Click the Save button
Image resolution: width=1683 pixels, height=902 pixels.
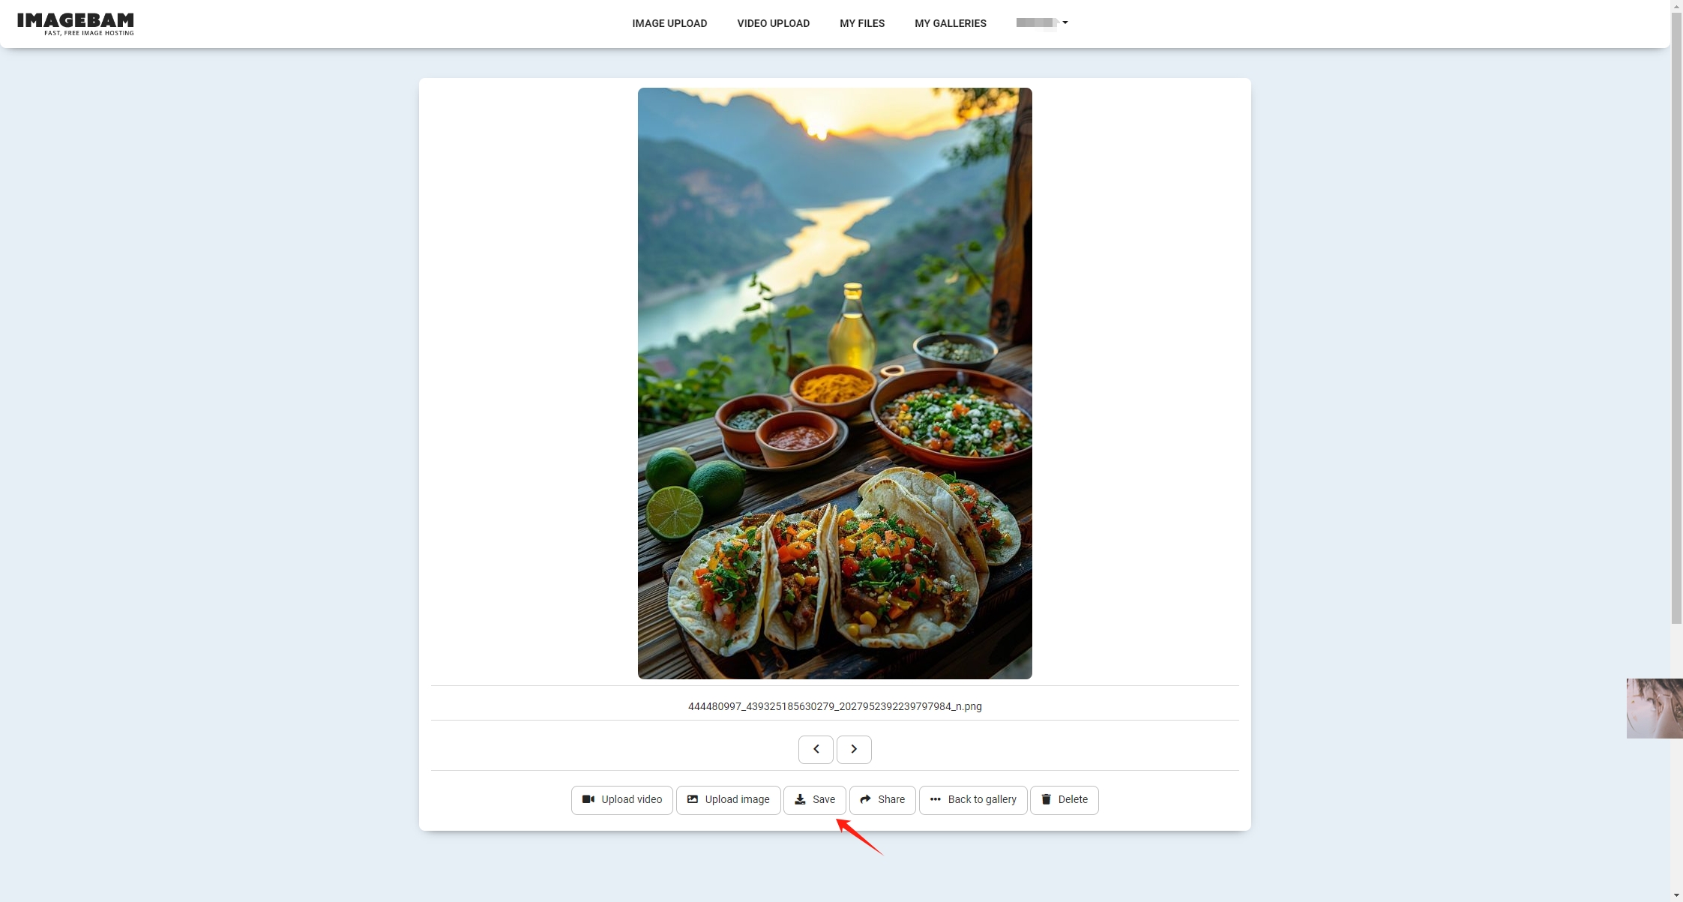pos(813,799)
